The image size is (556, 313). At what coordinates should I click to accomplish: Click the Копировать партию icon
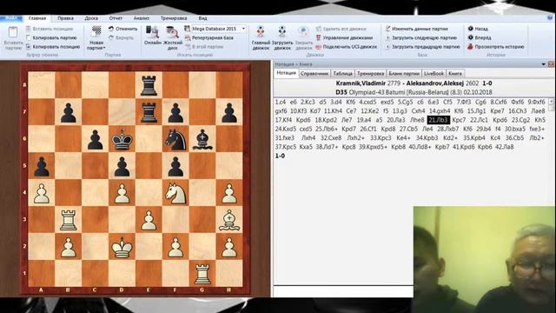pyautogui.click(x=29, y=37)
